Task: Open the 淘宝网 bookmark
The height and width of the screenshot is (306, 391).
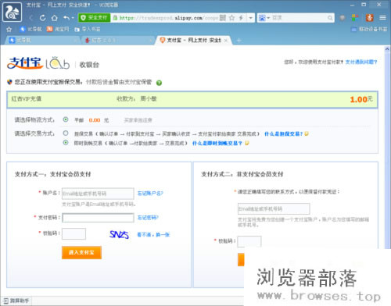Action: (58, 29)
